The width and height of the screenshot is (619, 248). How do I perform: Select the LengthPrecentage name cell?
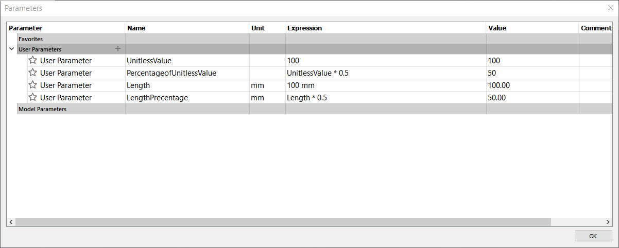click(187, 98)
